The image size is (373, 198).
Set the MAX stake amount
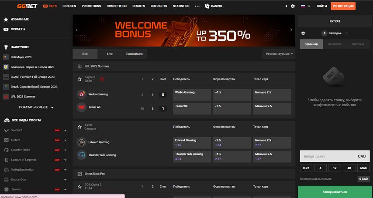[363, 168]
